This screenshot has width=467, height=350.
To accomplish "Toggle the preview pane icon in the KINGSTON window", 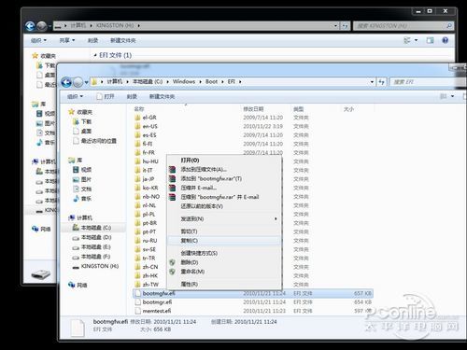I will click(x=430, y=40).
